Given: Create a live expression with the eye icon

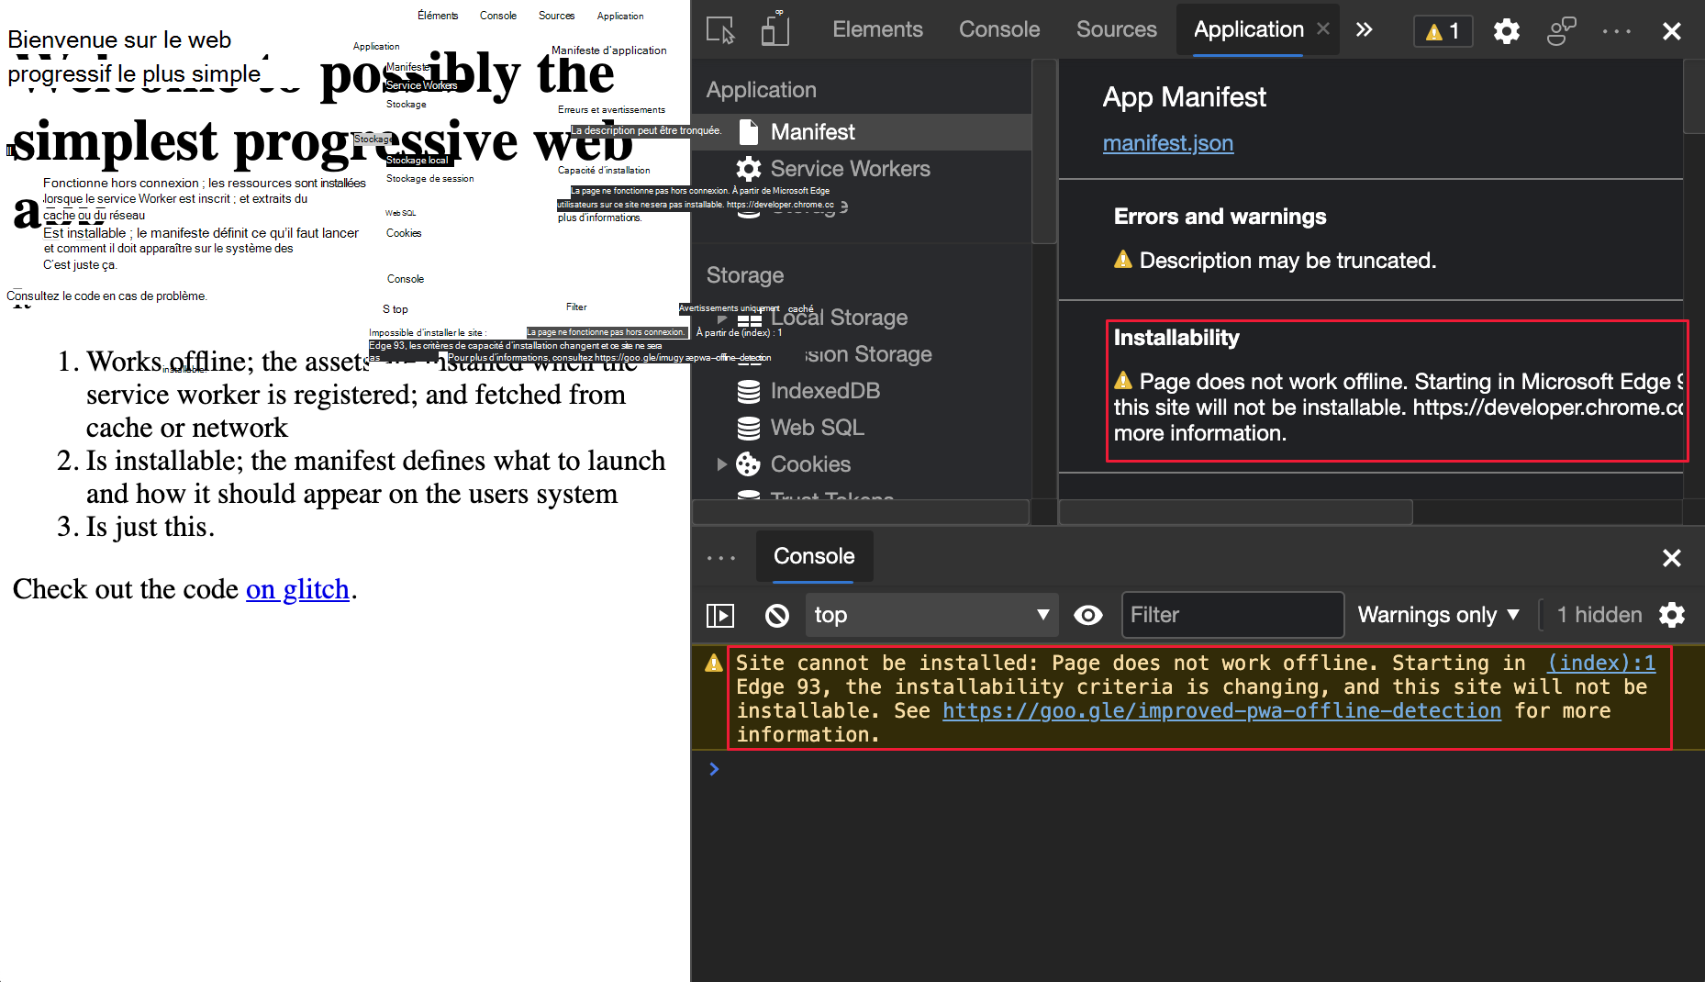Looking at the screenshot, I should pos(1087,615).
